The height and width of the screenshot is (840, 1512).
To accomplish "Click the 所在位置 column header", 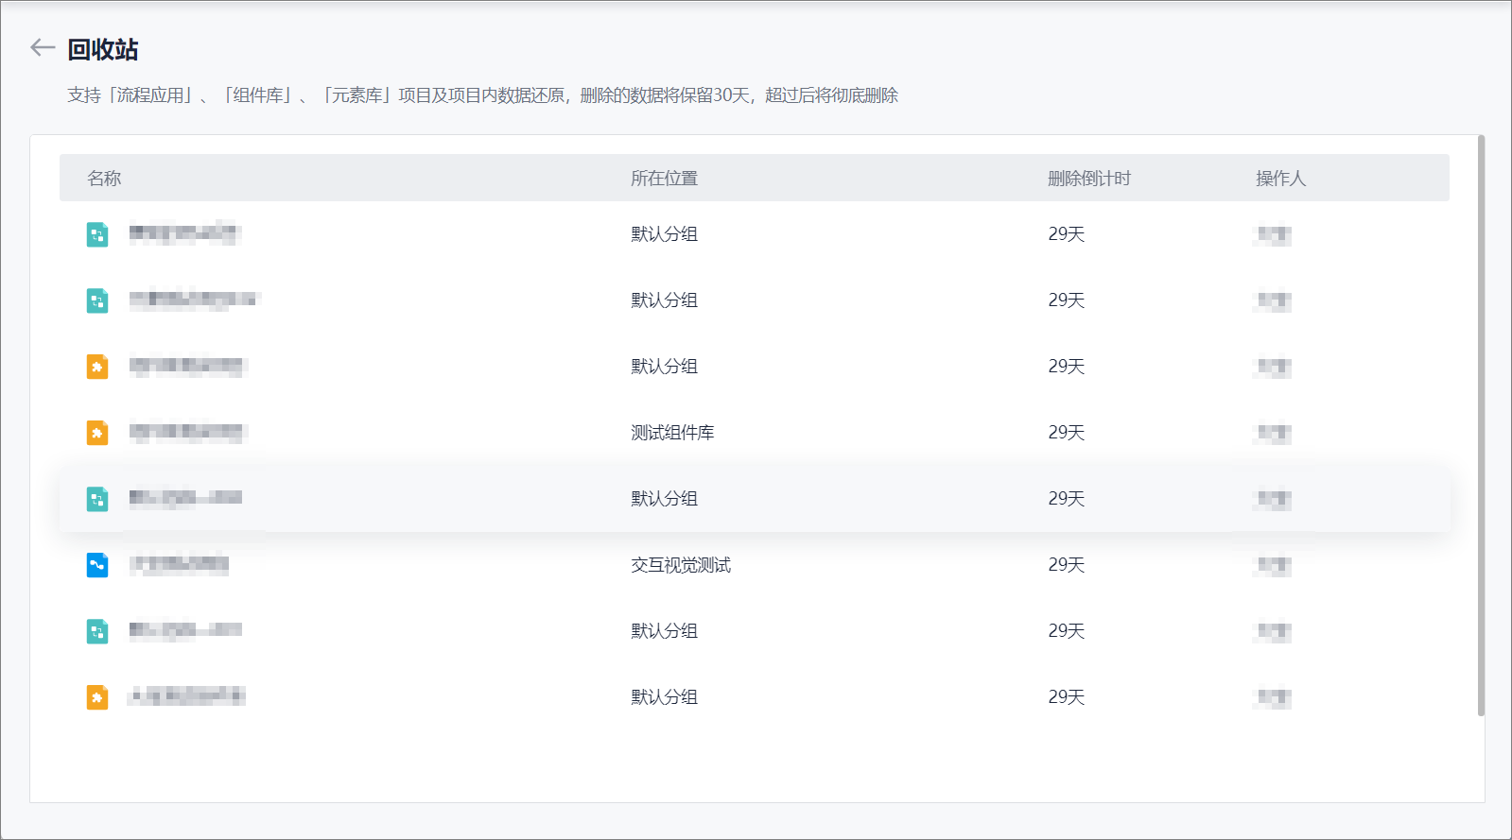I will pos(664,179).
